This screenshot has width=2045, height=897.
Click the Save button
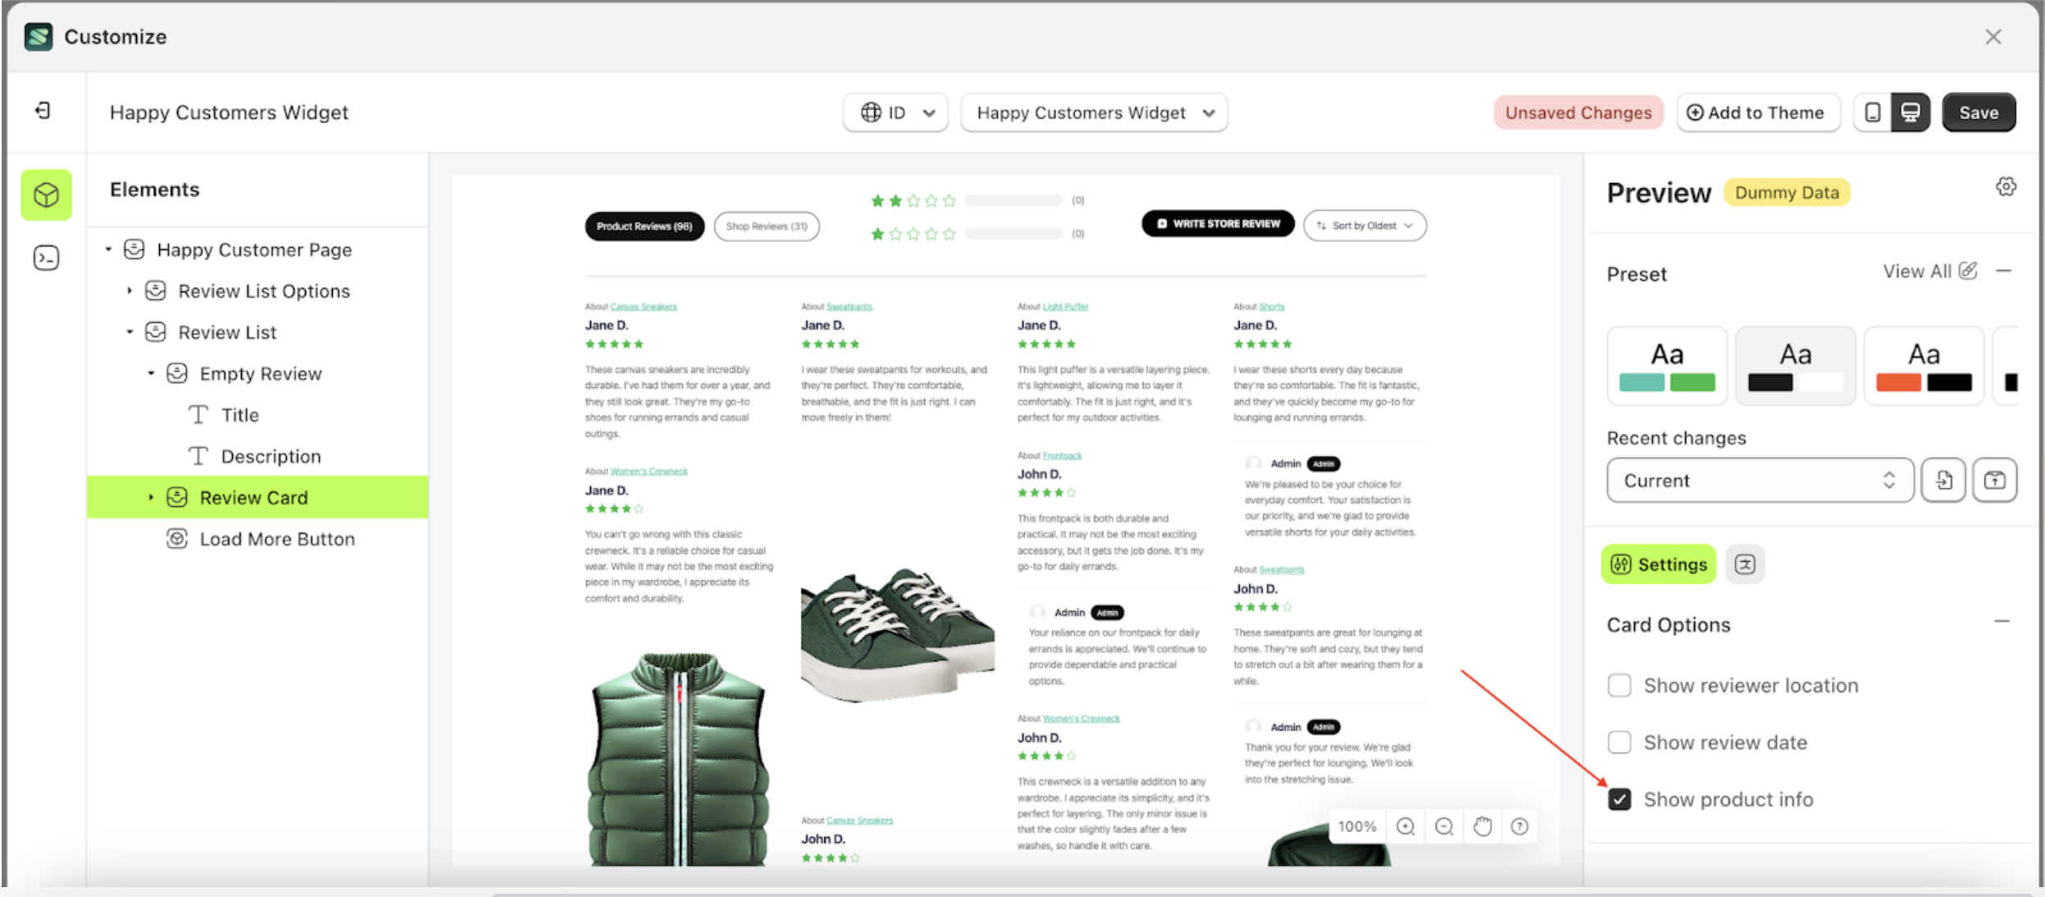[x=1978, y=112]
